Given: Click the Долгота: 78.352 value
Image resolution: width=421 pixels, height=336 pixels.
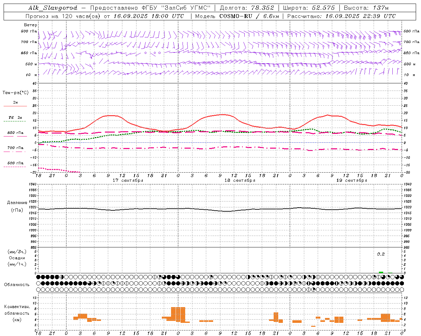Looking at the screenshot, I should coord(247,8).
